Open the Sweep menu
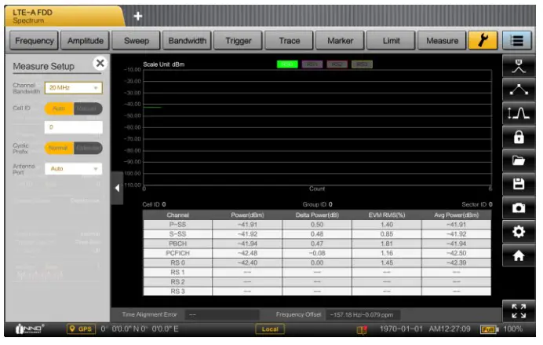Screen dimensions: 543x345 [x=136, y=41]
